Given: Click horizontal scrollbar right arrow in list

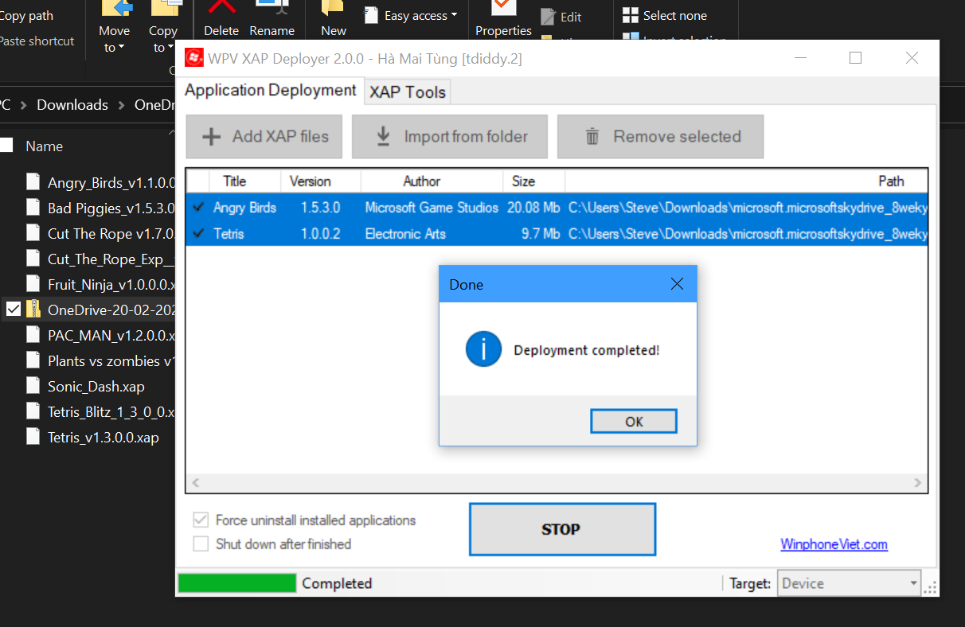Looking at the screenshot, I should pos(918,483).
